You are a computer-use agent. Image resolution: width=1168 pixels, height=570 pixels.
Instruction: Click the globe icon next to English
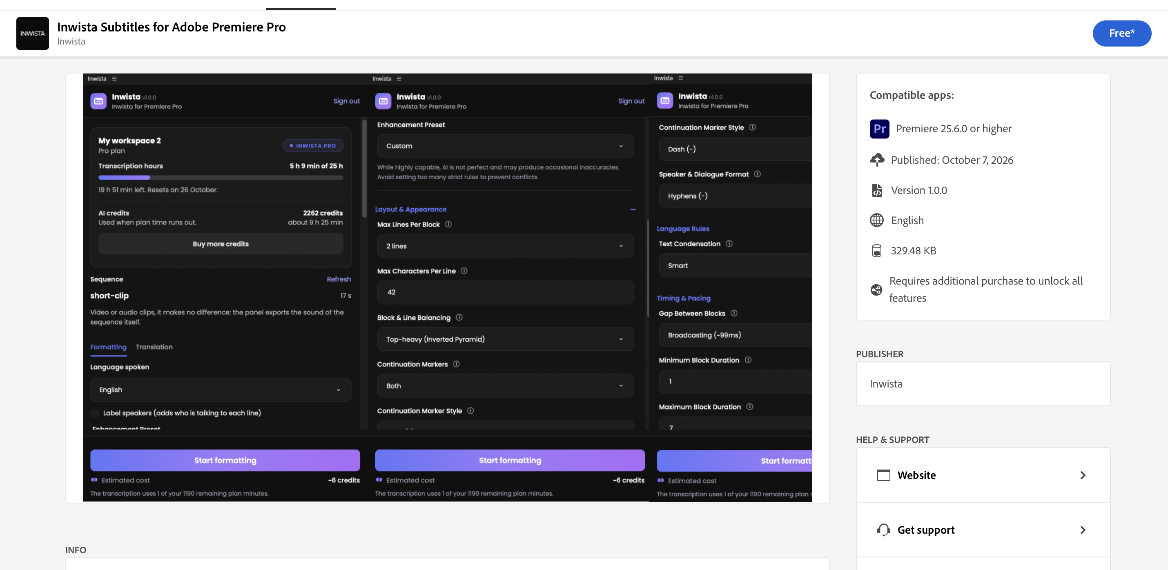(x=876, y=220)
